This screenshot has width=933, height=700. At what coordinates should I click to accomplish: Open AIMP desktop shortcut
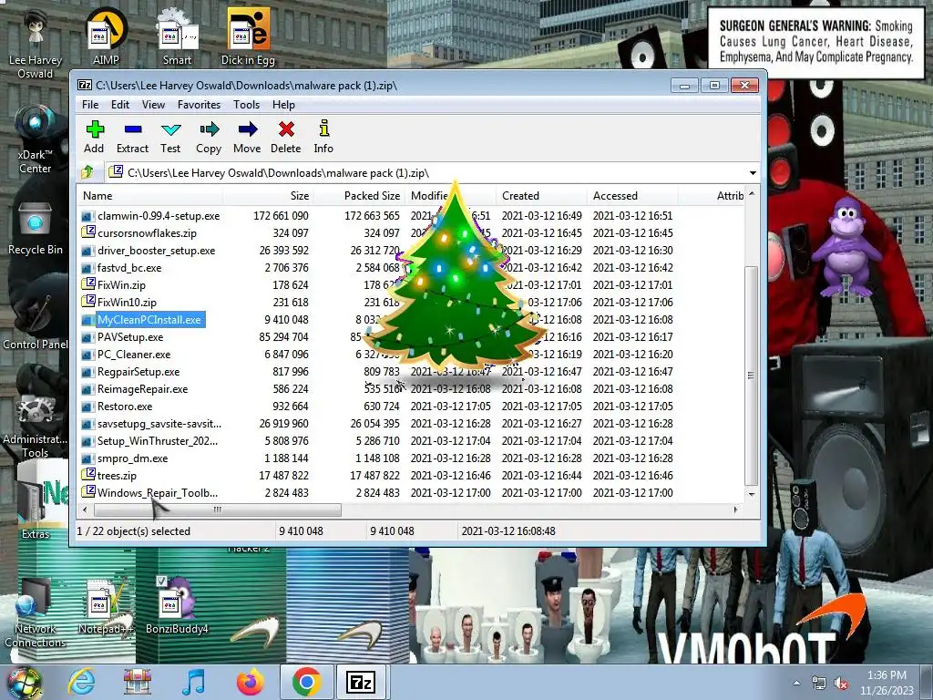point(106,36)
